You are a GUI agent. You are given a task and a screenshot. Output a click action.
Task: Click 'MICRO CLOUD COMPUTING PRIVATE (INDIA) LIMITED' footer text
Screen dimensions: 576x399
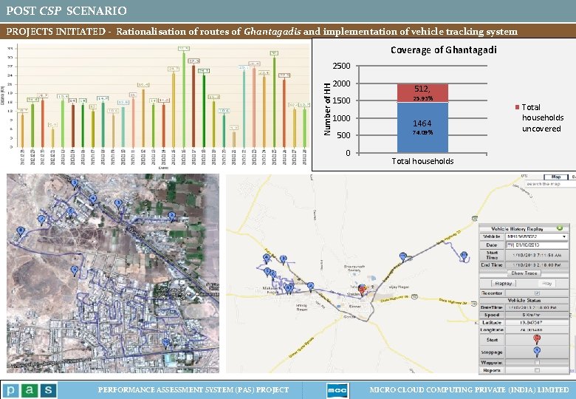tap(469, 390)
